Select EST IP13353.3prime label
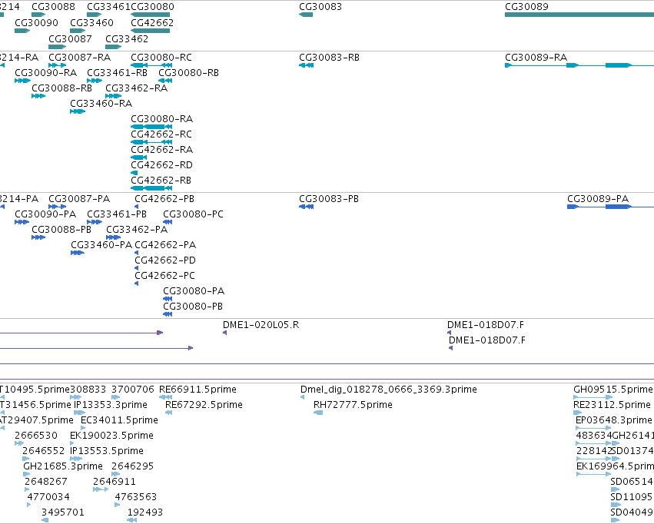 [x=111, y=405]
